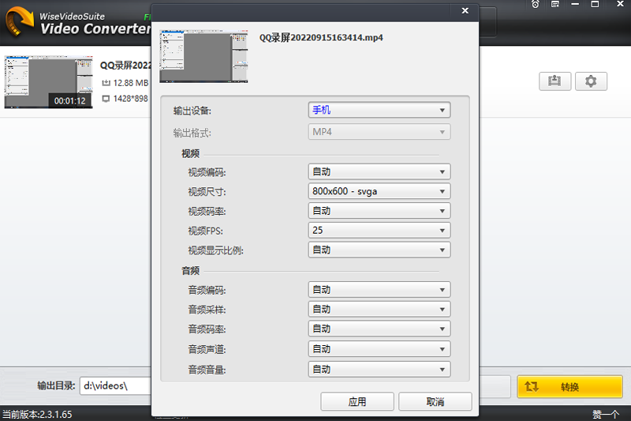
Task: Click the preview thumbnail inside the dialog
Action: tap(203, 56)
